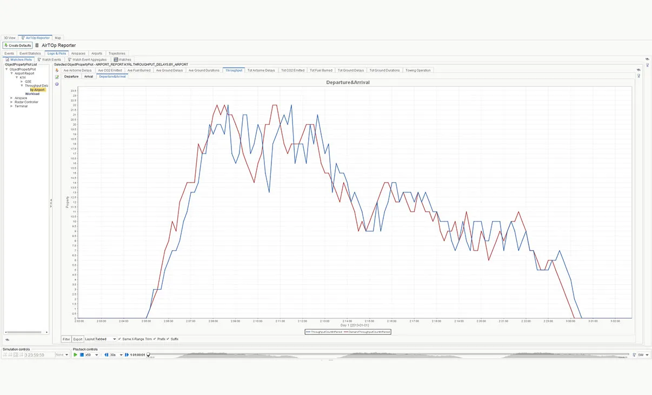Open the Towing Operation tab
The image size is (652, 395).
[418, 70]
